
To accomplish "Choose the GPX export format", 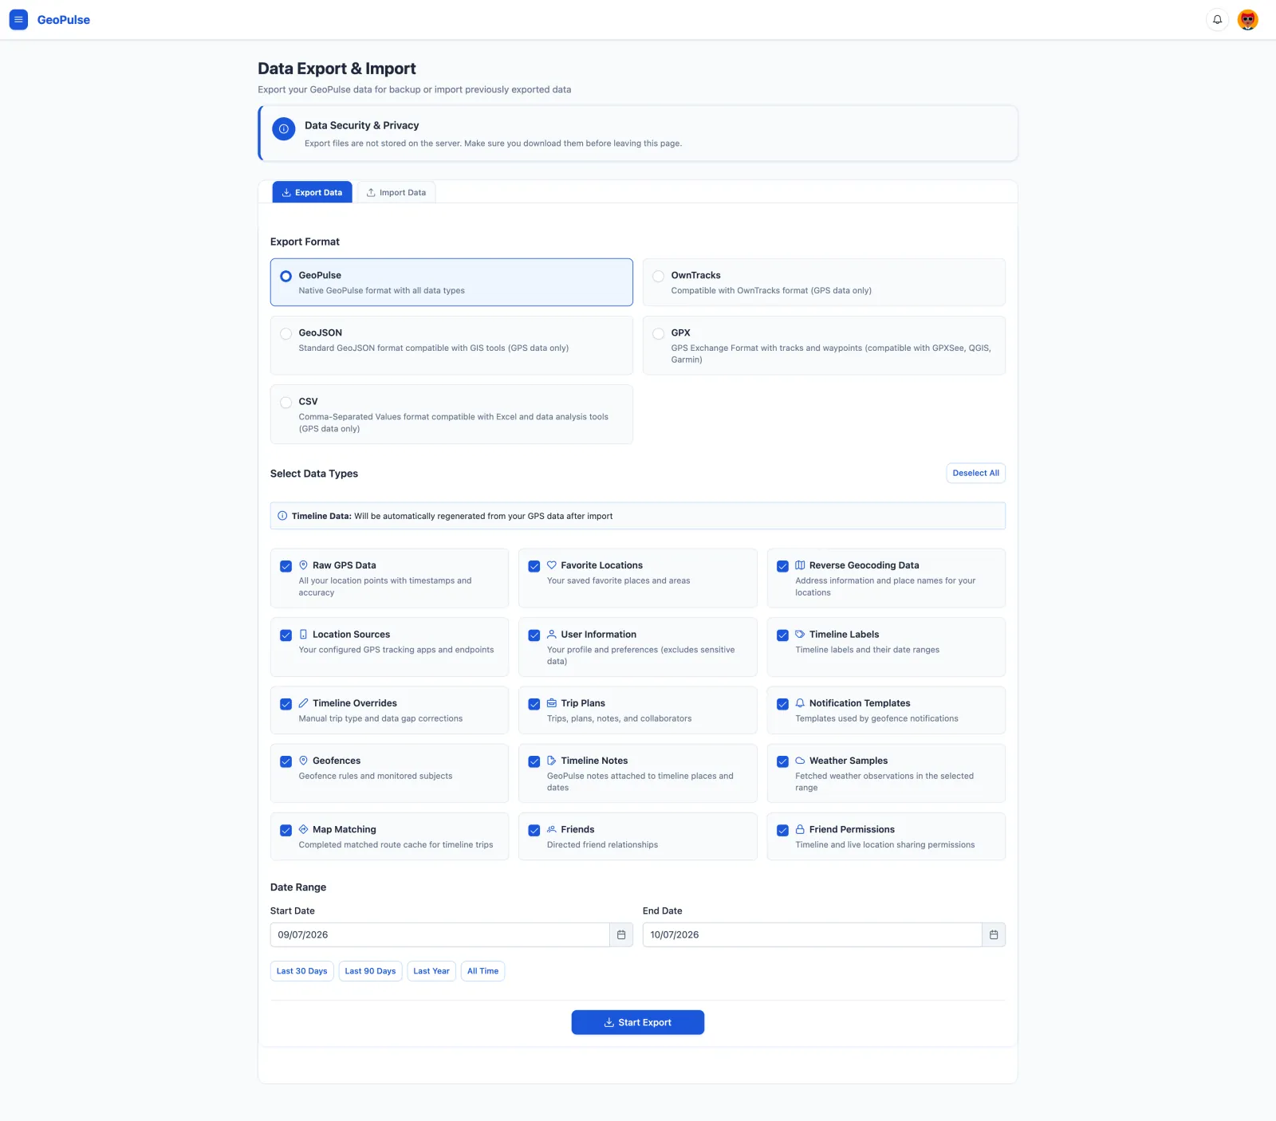I will (658, 333).
